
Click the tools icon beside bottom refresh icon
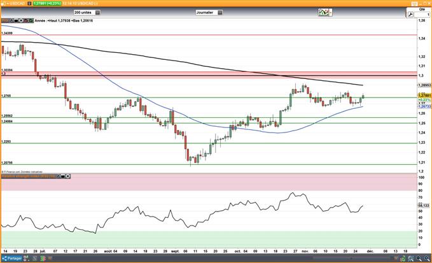pyautogui.click(x=411, y=259)
